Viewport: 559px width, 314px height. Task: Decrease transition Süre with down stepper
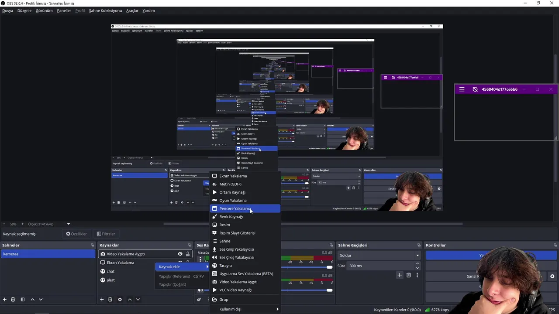417,268
